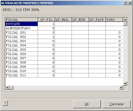133x111 pixels.
Task: Click the vertical scrollbar up arrow
Action: point(125,20)
